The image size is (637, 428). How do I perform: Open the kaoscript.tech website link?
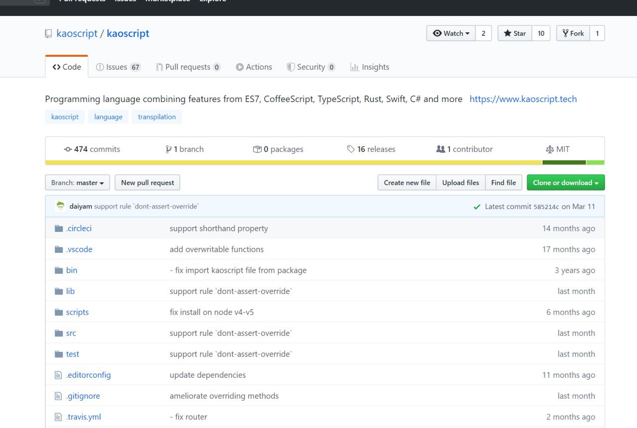[523, 99]
